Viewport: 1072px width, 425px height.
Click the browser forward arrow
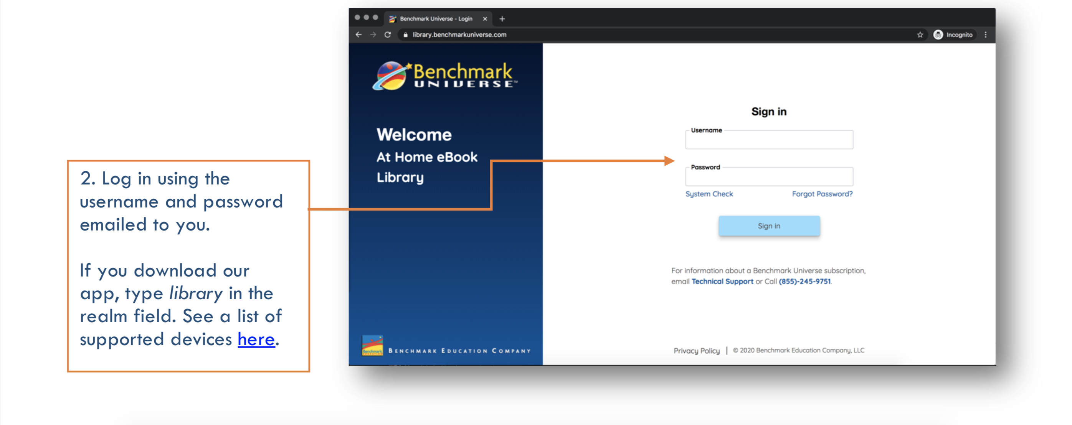click(373, 35)
